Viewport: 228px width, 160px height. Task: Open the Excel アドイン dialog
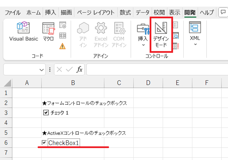101,34
